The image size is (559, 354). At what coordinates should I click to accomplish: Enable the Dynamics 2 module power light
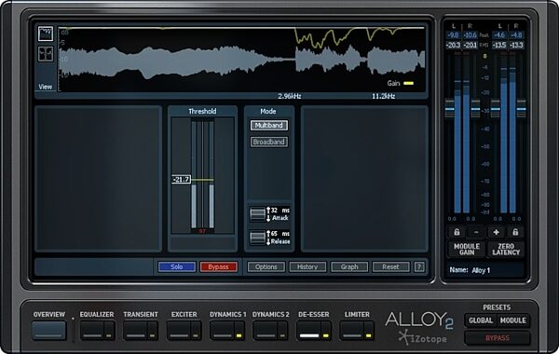click(282, 335)
